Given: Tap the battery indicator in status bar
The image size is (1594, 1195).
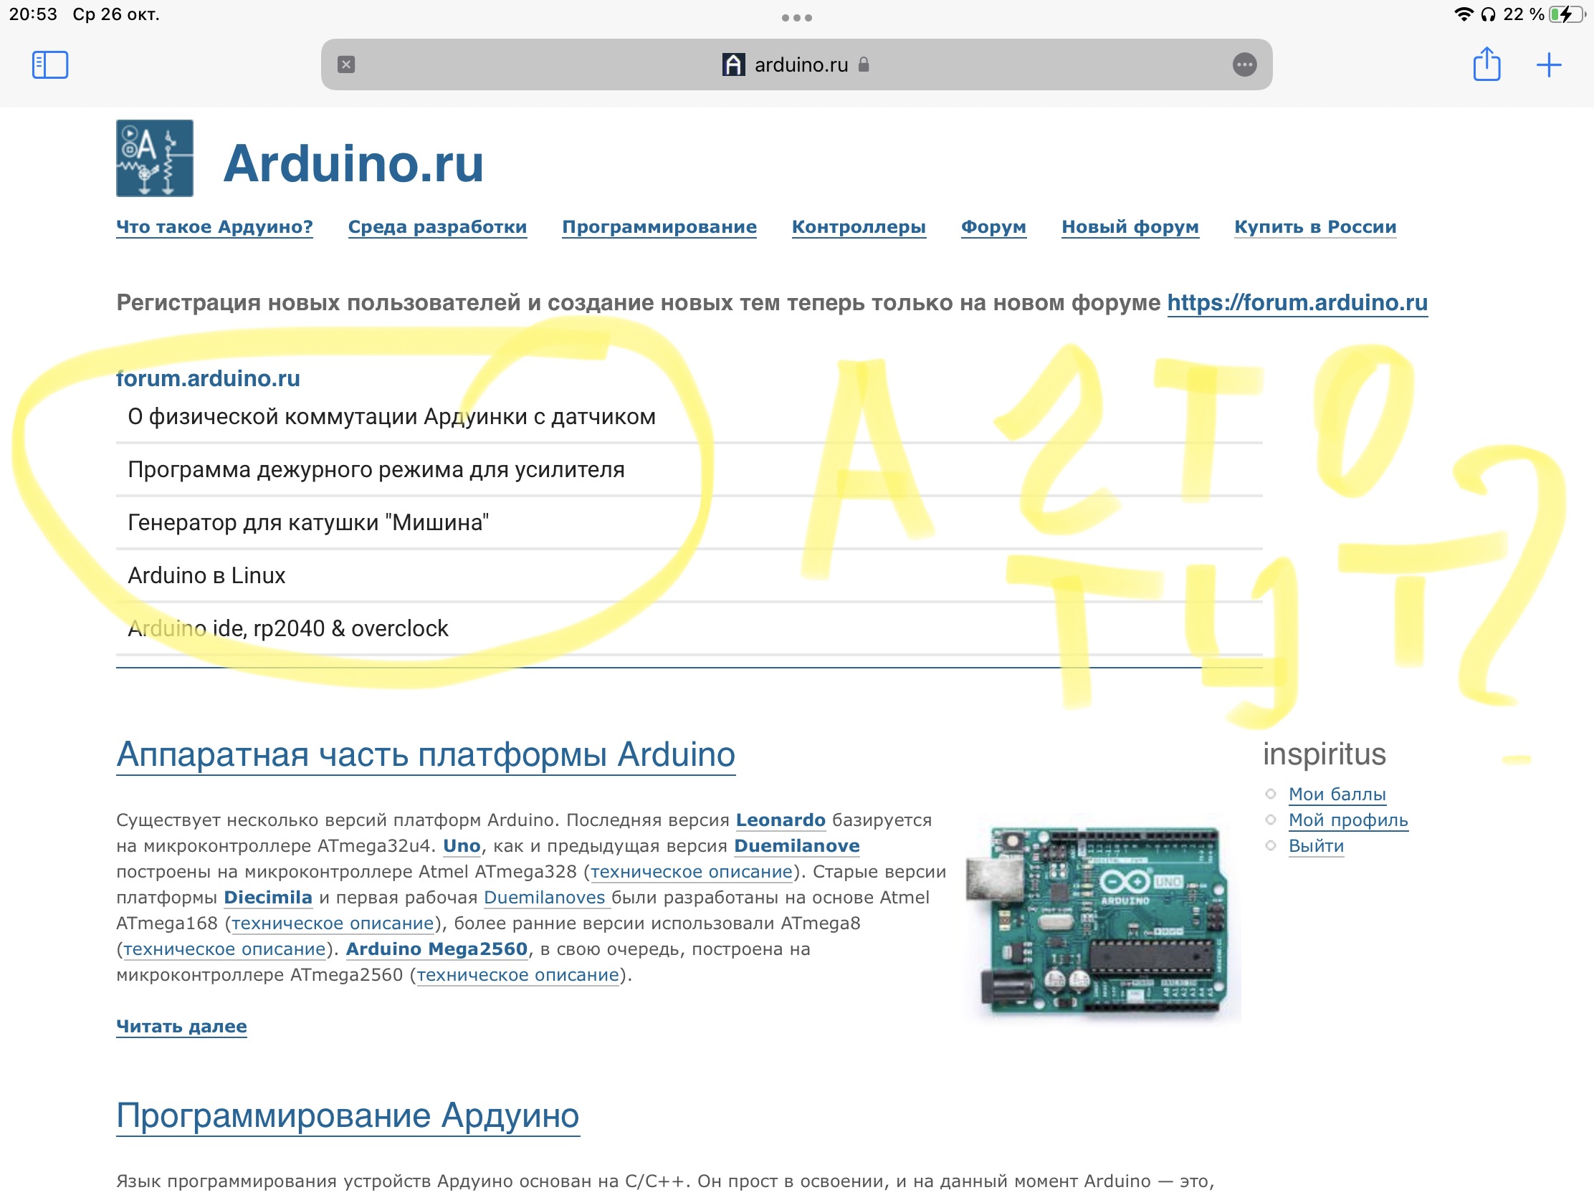Looking at the screenshot, I should click(1566, 14).
